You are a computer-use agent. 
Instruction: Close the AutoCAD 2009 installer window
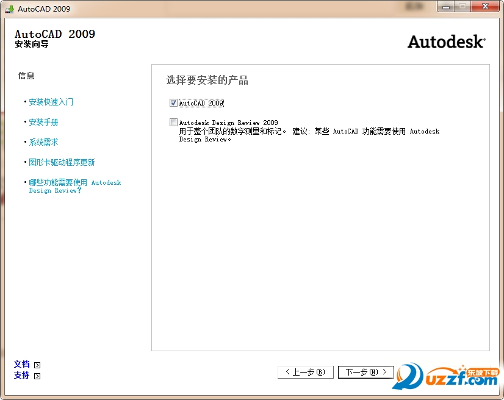(x=485, y=7)
